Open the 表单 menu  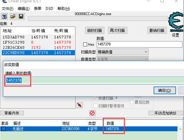[x=38, y=8]
